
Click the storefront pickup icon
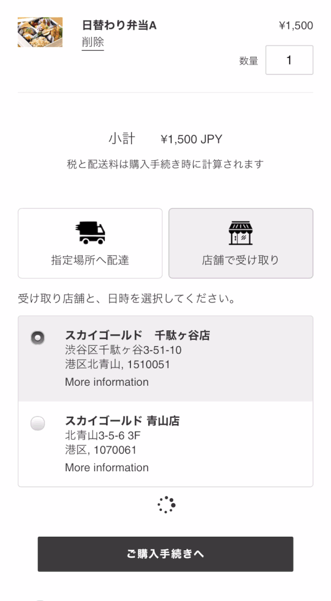pos(241,232)
